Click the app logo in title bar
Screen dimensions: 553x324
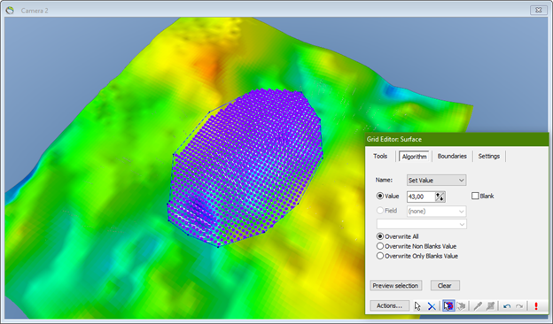[x=10, y=11]
